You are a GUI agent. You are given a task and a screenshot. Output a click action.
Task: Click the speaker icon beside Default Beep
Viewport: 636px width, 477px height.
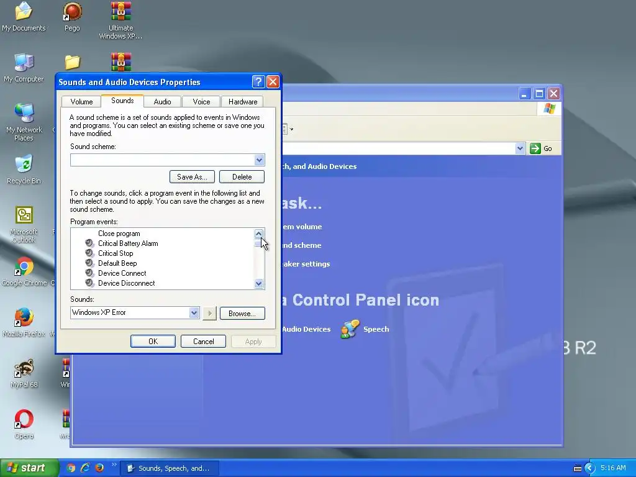click(x=89, y=263)
